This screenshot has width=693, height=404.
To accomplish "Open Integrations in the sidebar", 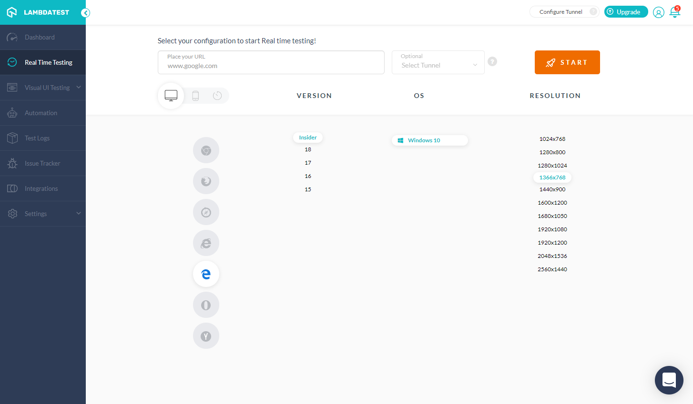I will (43, 188).
